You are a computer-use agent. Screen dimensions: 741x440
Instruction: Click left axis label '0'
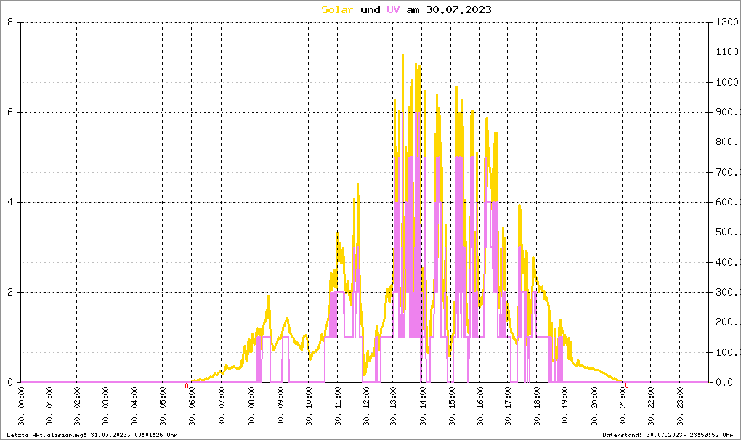tap(10, 383)
